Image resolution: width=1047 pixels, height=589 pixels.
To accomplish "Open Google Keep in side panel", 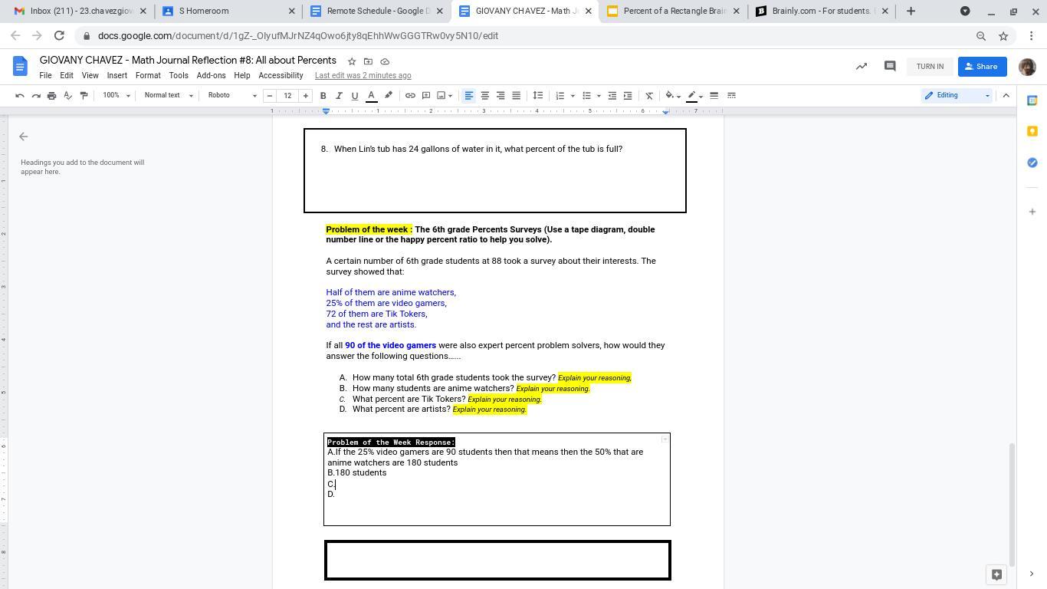I will click(x=1032, y=131).
